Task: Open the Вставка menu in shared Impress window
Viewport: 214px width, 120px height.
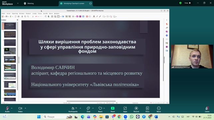Action: [x=22, y=14]
